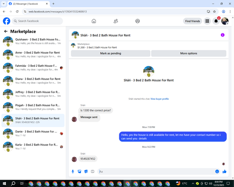Click the 'Is 1300 the correct price?' message
Screen dimensions: 234x187
(95, 110)
